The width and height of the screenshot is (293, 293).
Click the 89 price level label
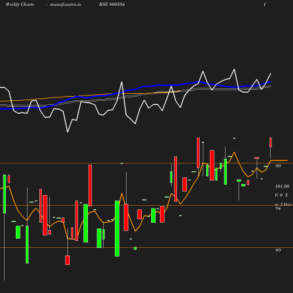click(278, 250)
